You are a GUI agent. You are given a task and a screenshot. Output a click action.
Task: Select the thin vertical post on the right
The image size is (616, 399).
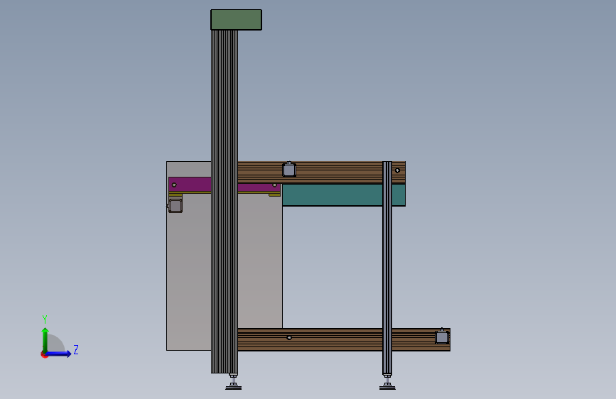point(387,268)
